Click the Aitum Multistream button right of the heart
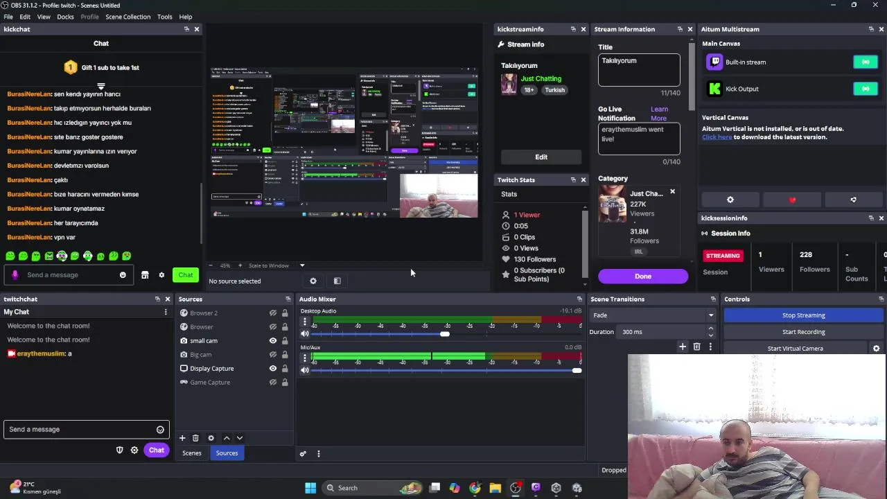The height and width of the screenshot is (499, 887). pos(854,200)
